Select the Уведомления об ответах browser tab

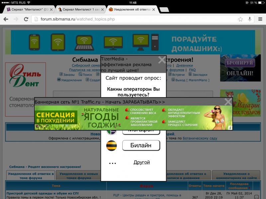click(132, 10)
